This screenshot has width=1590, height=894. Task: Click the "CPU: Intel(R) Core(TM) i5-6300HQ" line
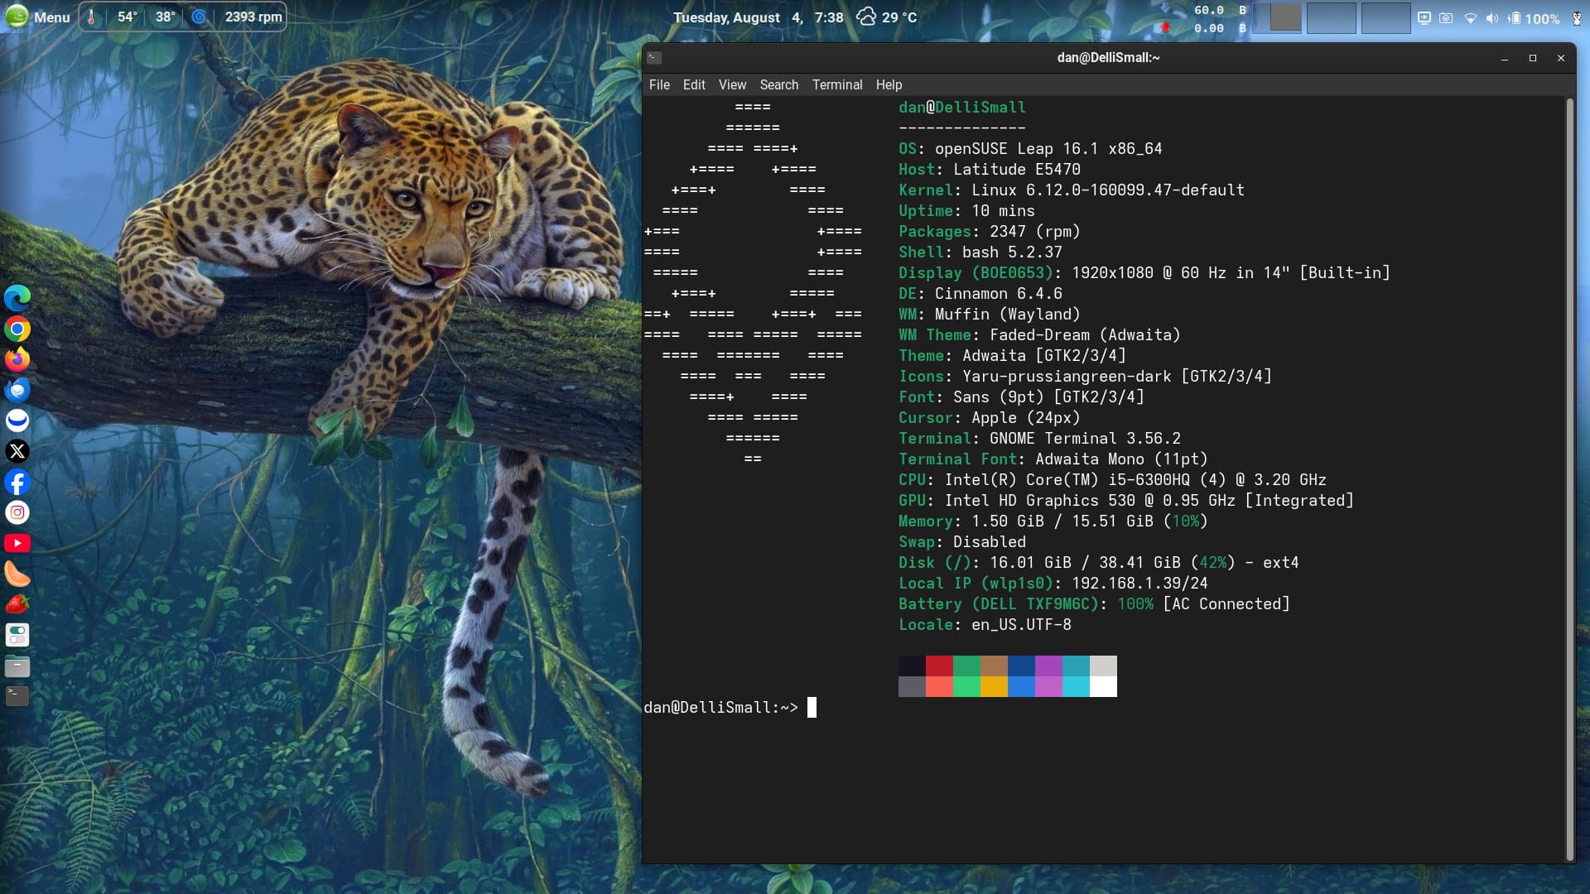coord(1112,480)
